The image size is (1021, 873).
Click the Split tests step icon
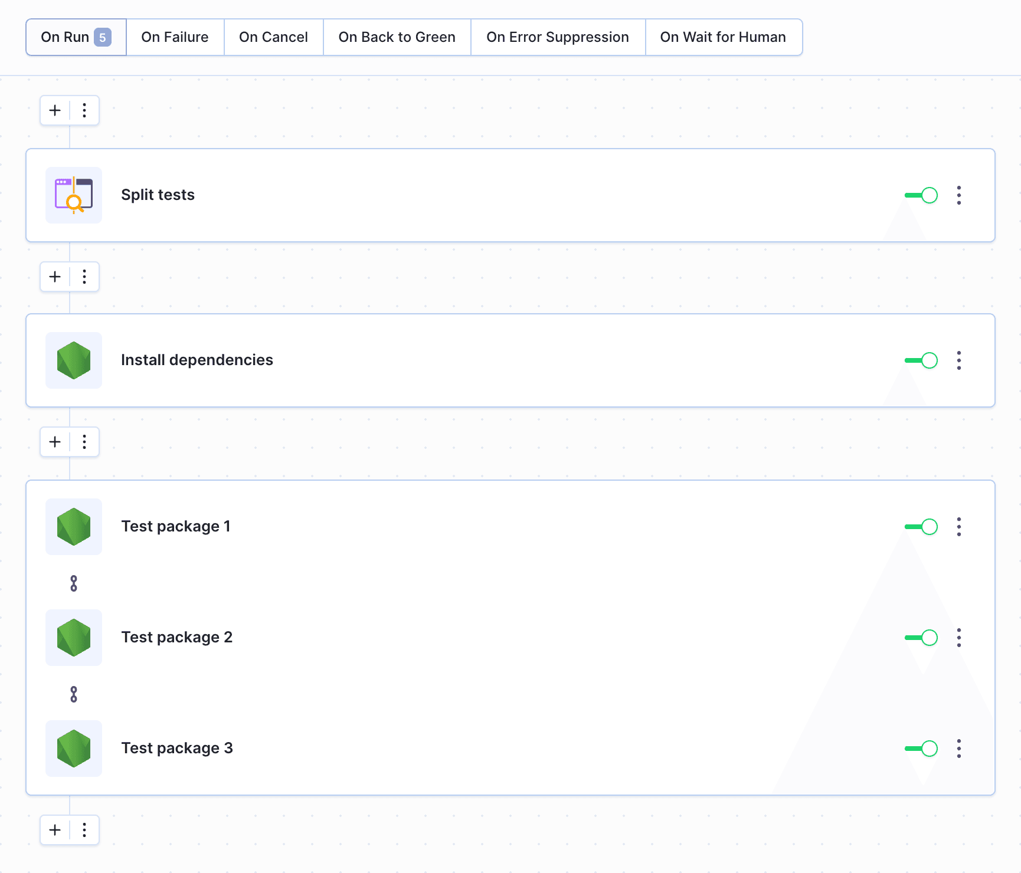tap(73, 195)
